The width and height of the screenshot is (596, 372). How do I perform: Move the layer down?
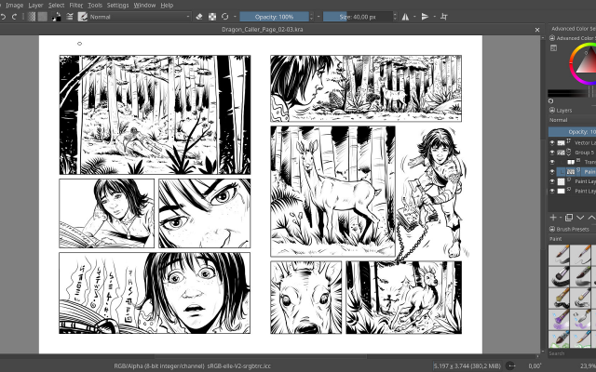(x=580, y=217)
